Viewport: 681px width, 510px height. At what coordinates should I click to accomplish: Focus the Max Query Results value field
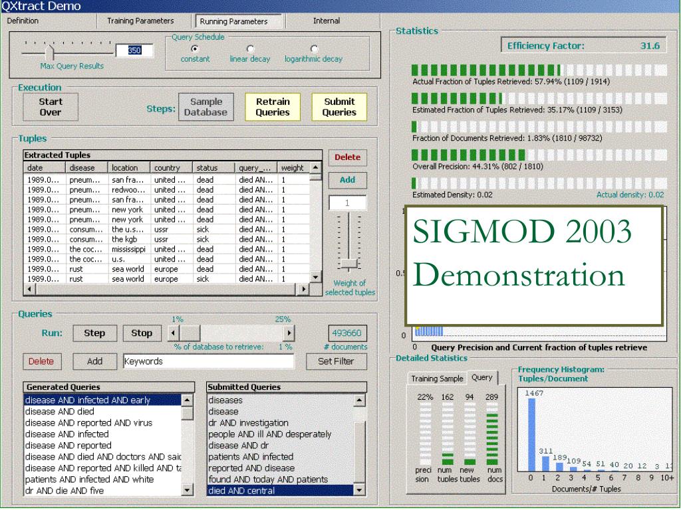(x=134, y=50)
